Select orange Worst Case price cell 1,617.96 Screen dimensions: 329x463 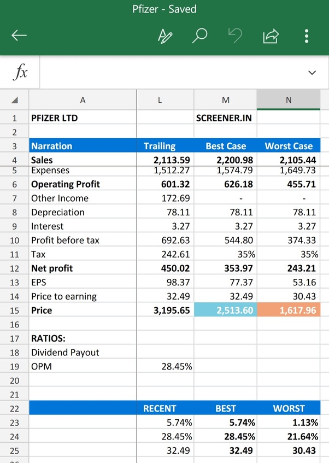pos(289,310)
